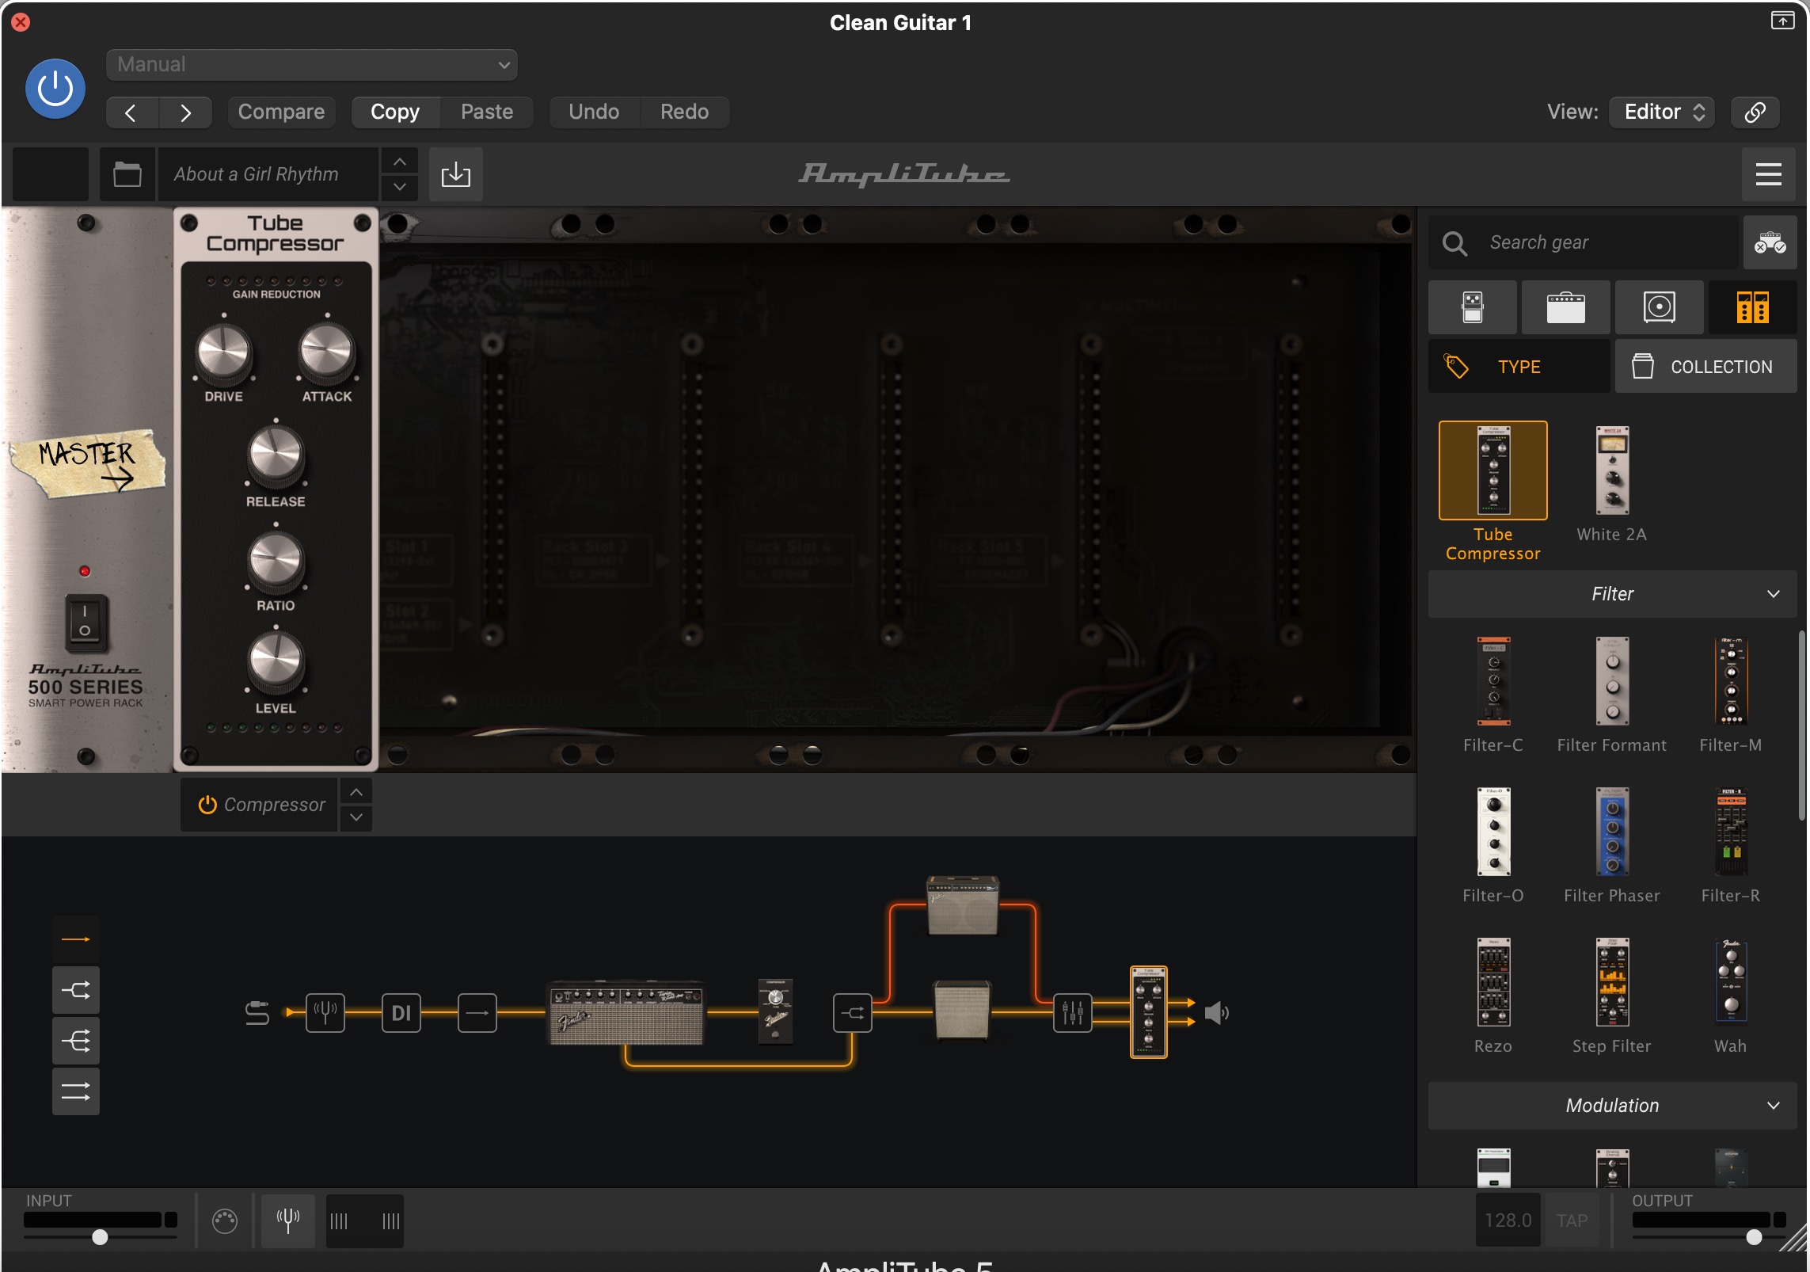Select the Rack effects category tab
Viewport: 1810px width, 1272px height.
tap(1752, 307)
